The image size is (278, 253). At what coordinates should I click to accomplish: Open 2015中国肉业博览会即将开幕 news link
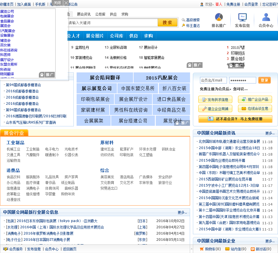coord(222,160)
